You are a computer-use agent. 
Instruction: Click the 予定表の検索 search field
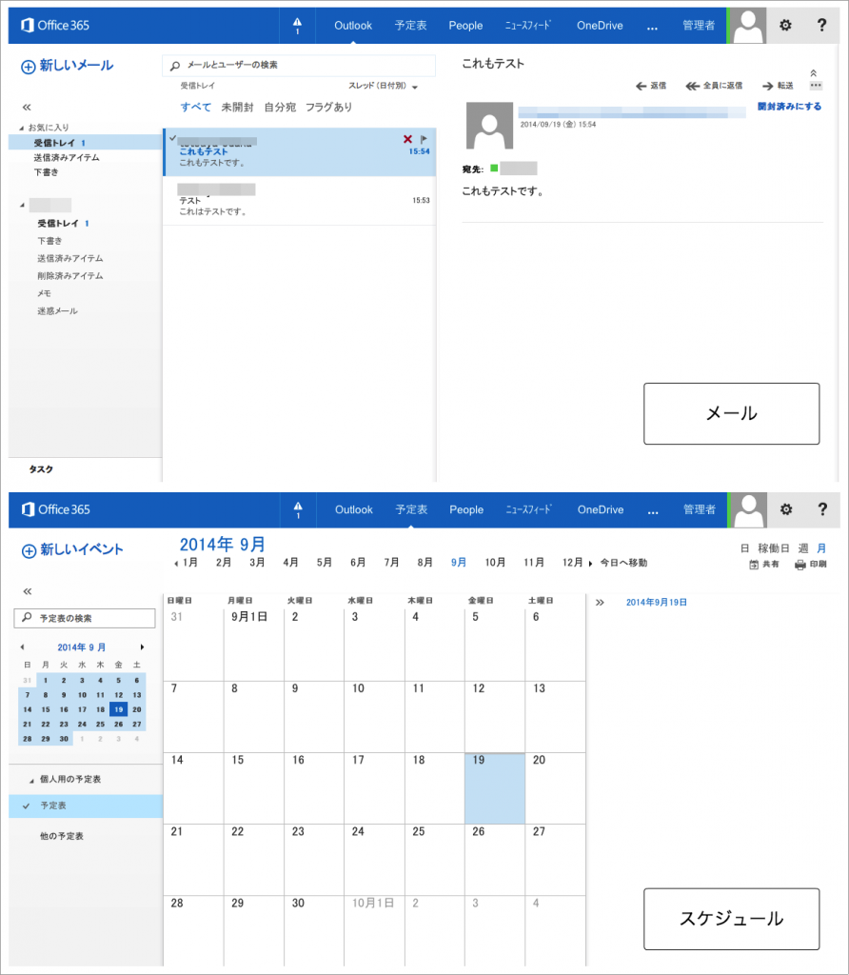pos(85,618)
